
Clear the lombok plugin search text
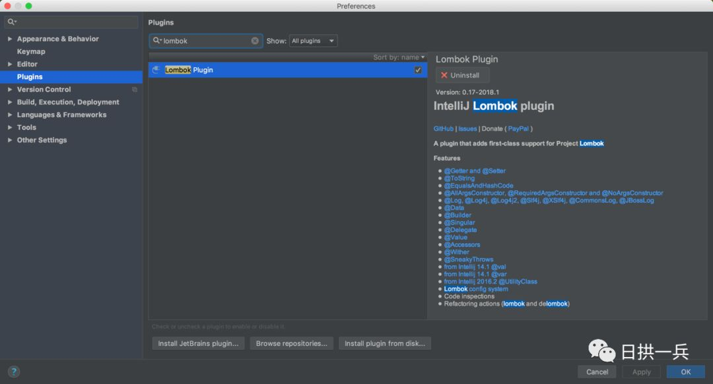(255, 41)
